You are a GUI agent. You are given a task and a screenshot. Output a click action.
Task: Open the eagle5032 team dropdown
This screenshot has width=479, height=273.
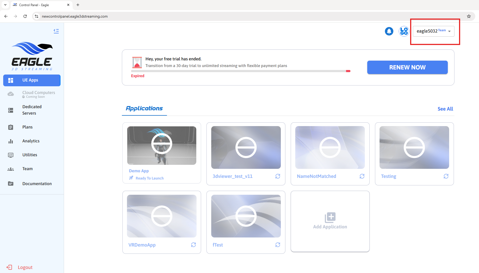pos(433,31)
